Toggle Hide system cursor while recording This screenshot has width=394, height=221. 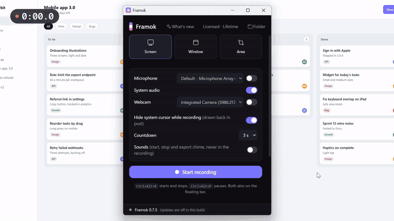coord(252,120)
